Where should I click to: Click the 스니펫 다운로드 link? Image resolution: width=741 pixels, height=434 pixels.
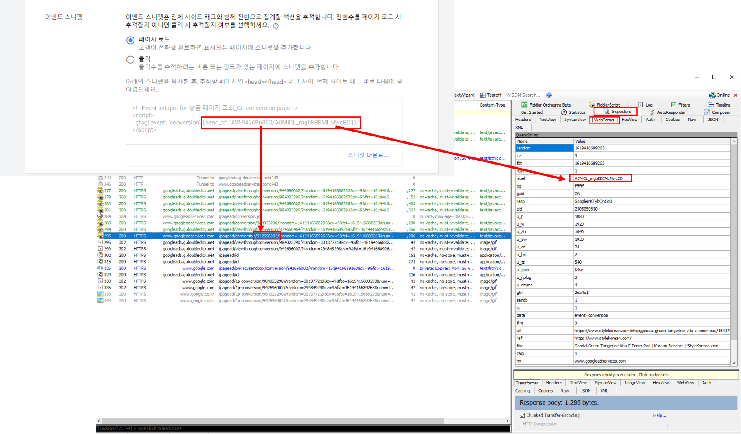[x=368, y=155]
